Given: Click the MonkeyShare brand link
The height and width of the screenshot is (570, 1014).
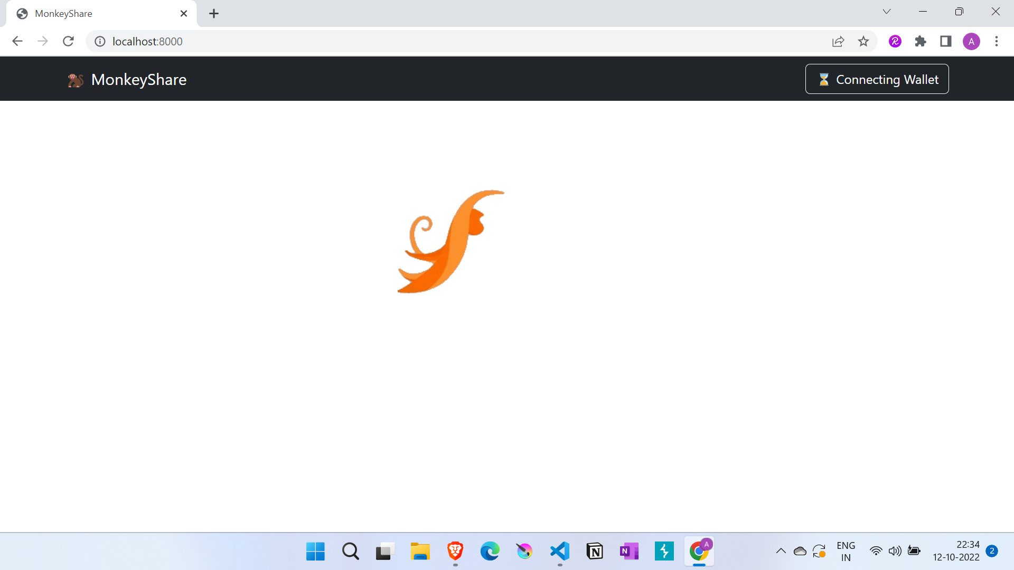Looking at the screenshot, I should [138, 80].
